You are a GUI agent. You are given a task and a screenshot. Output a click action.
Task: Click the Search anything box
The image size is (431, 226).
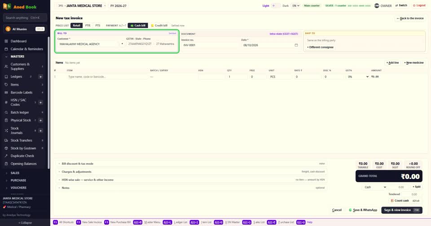tap(25, 17)
